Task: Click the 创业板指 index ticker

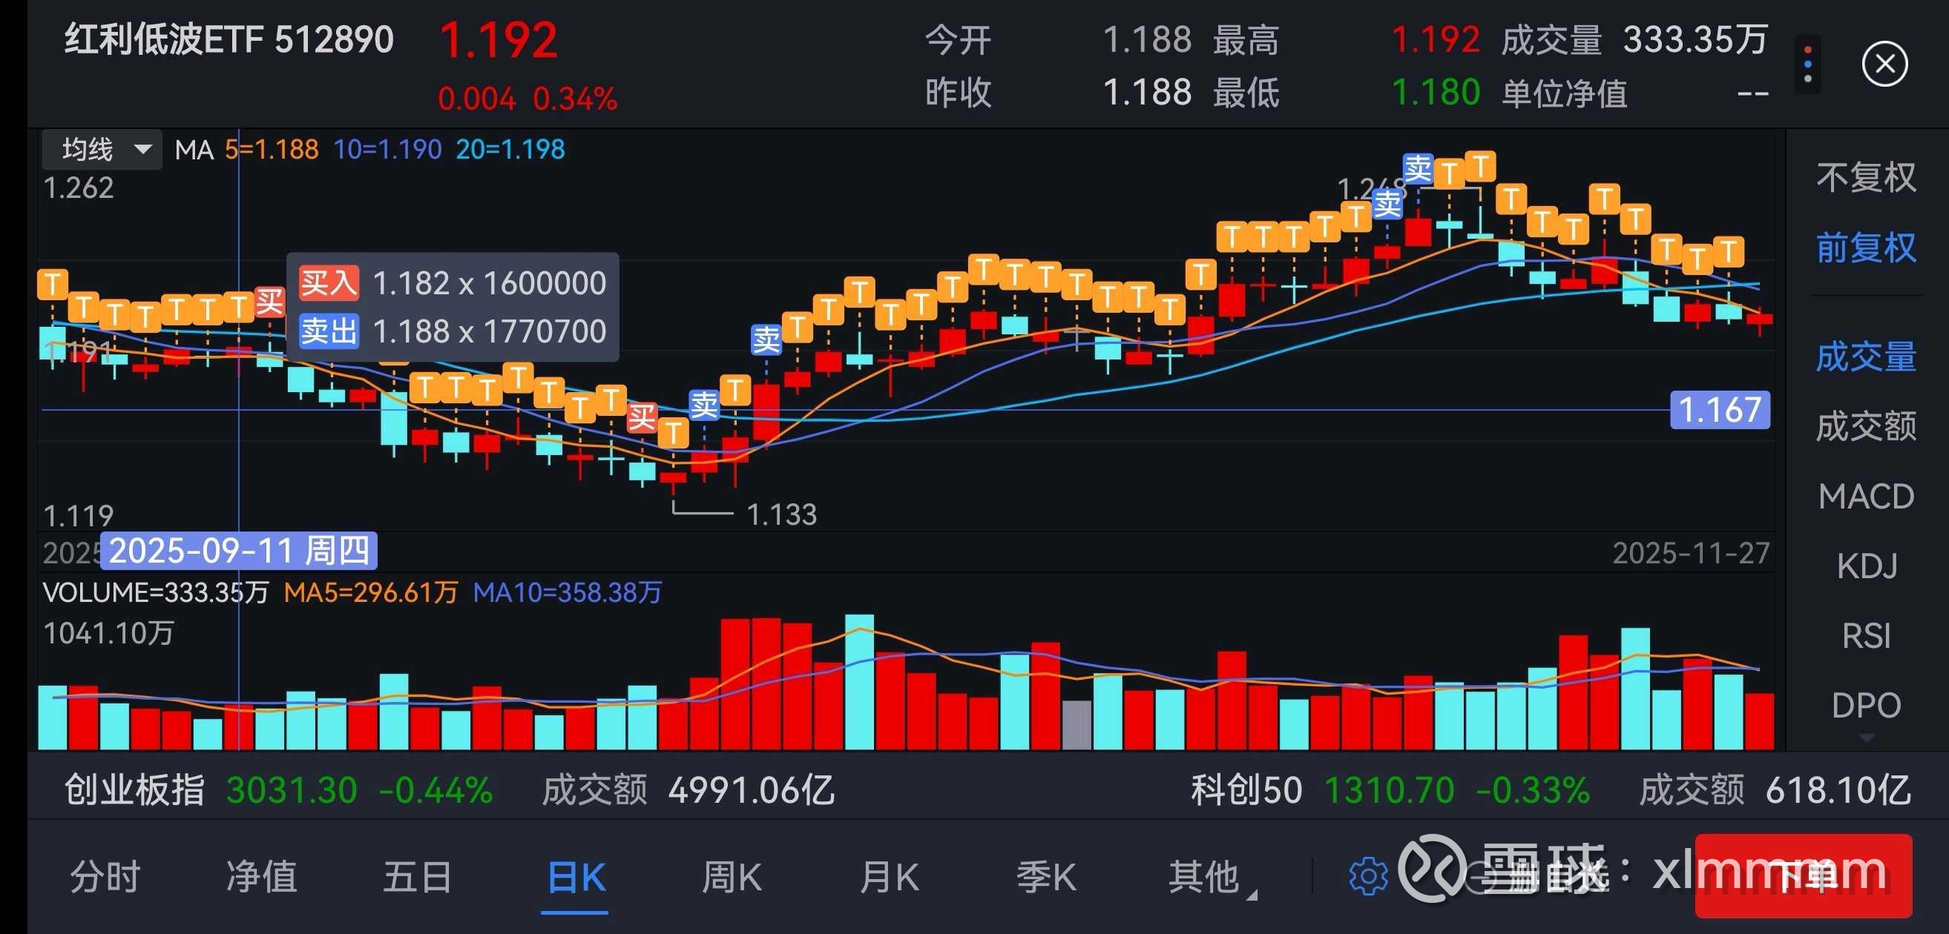Action: click(135, 790)
